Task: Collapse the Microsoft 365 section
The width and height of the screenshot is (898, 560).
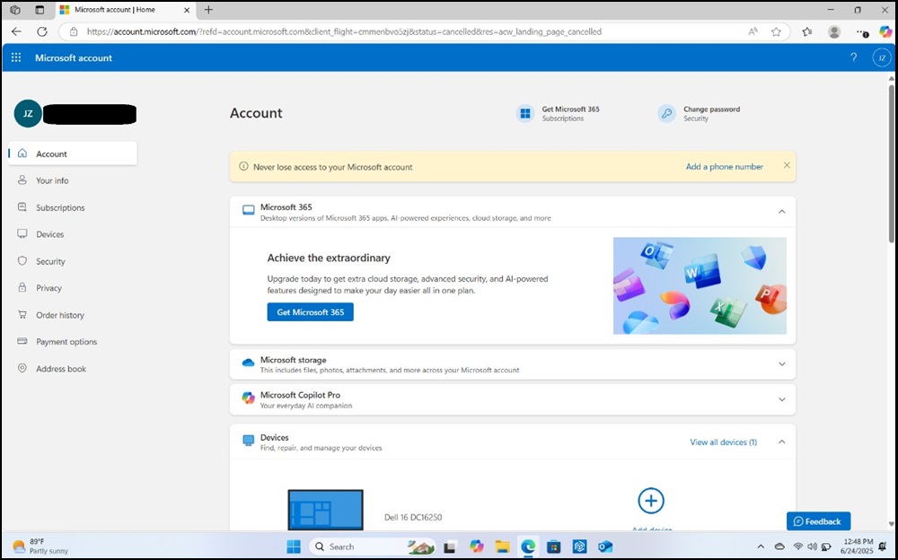Action: click(x=780, y=212)
